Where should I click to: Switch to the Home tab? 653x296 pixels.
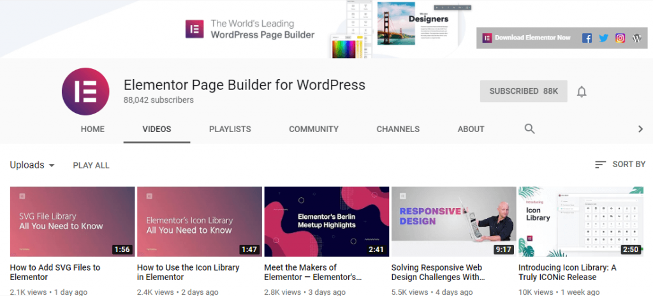pyautogui.click(x=92, y=129)
